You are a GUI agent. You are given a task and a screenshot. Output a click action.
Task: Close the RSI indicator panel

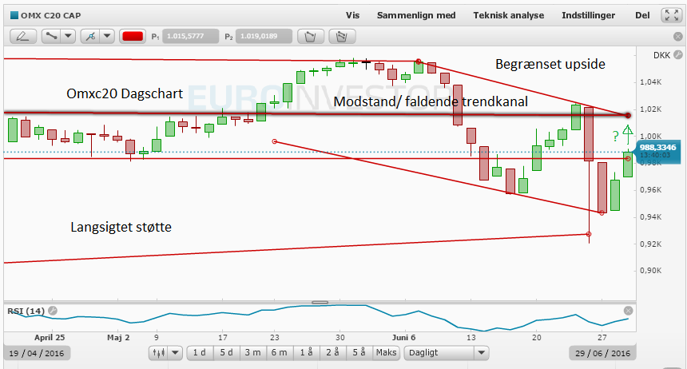pos(629,311)
